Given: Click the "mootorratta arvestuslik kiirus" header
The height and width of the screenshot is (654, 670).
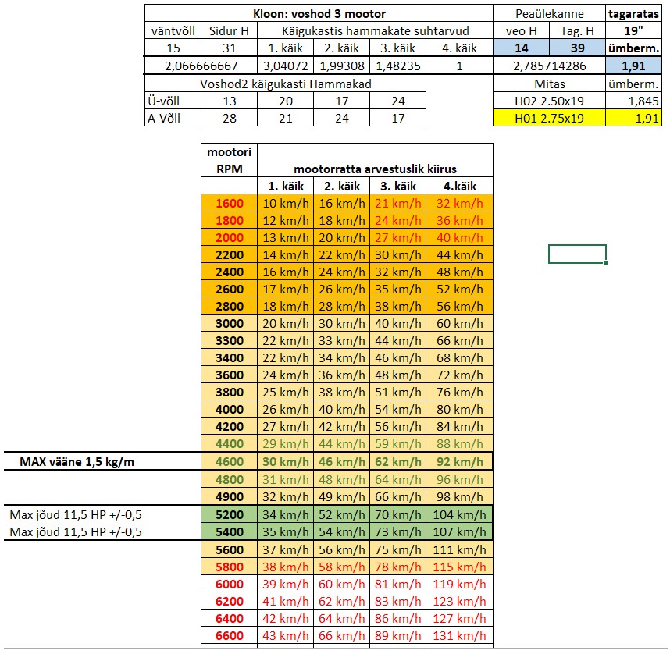Looking at the screenshot, I should (375, 168).
